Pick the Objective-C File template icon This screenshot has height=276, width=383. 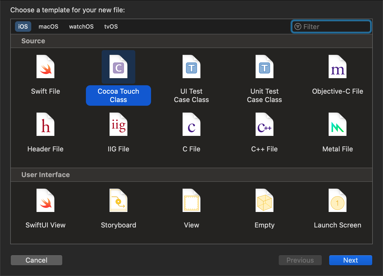tap(337, 67)
